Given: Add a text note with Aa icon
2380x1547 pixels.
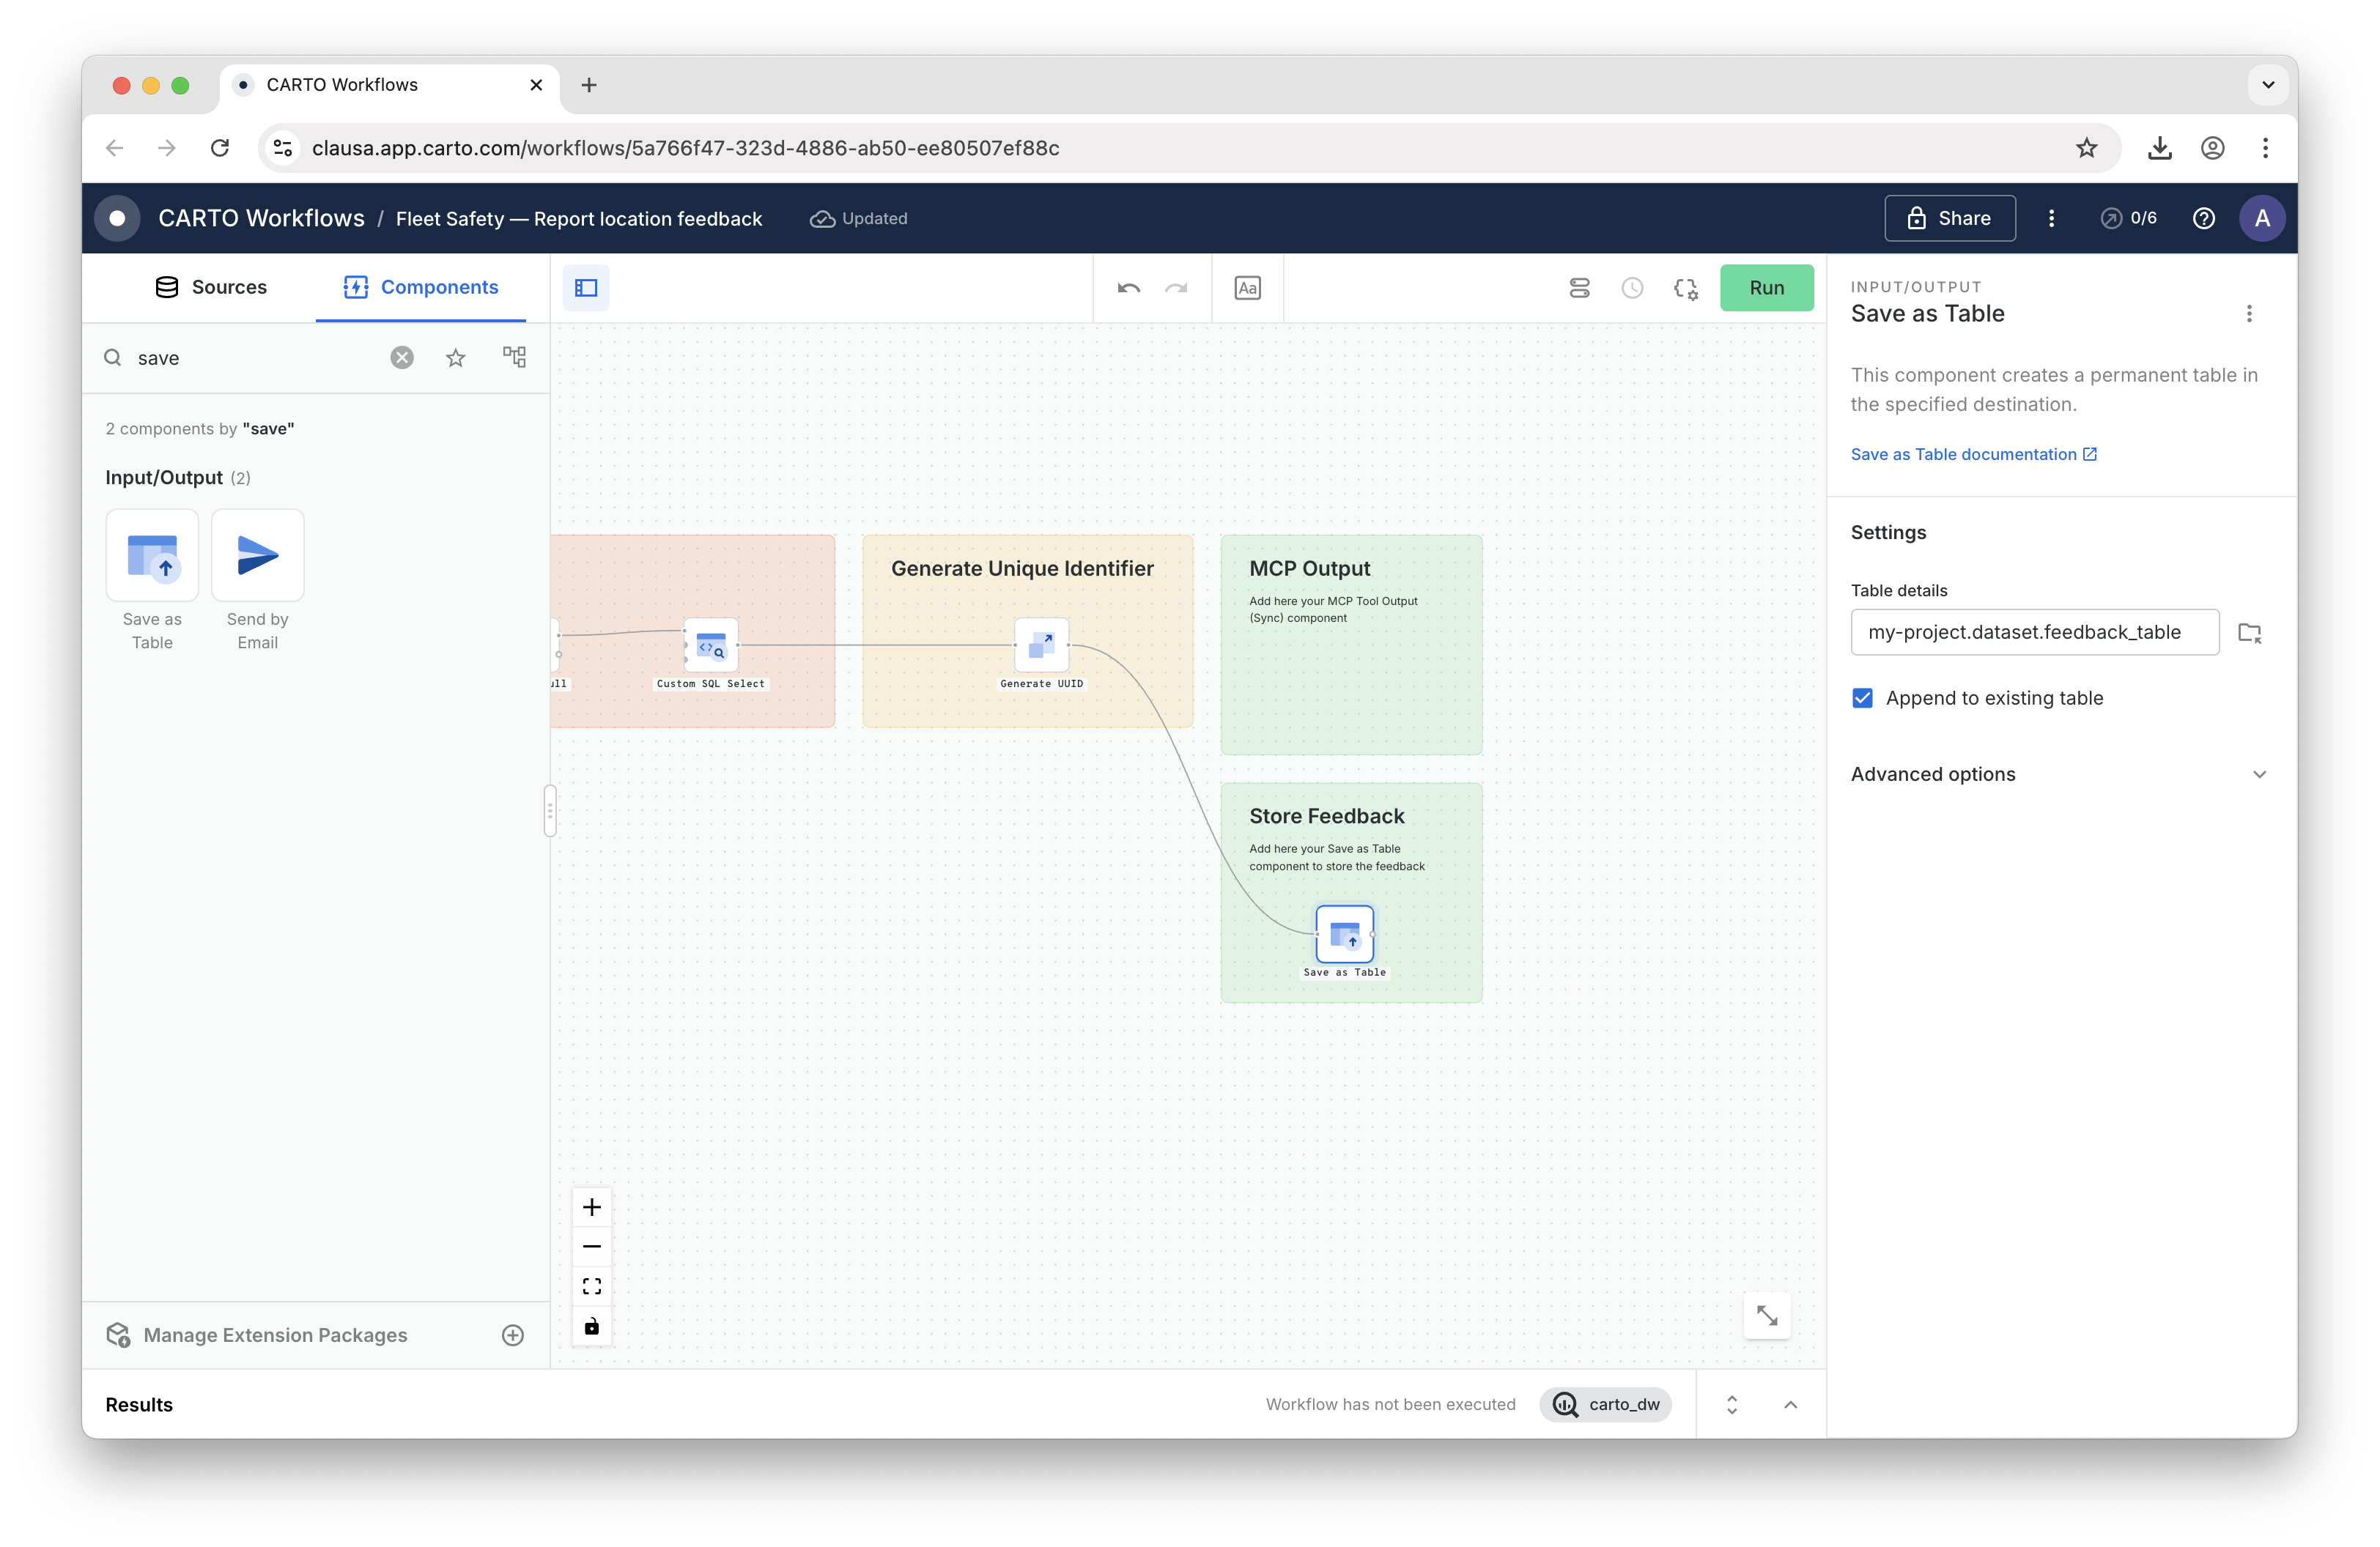Looking at the screenshot, I should pos(1247,288).
